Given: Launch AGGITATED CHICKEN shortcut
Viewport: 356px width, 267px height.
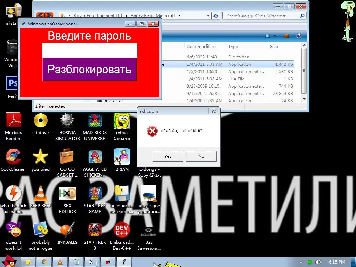Looking at the screenshot, I should tap(95, 163).
